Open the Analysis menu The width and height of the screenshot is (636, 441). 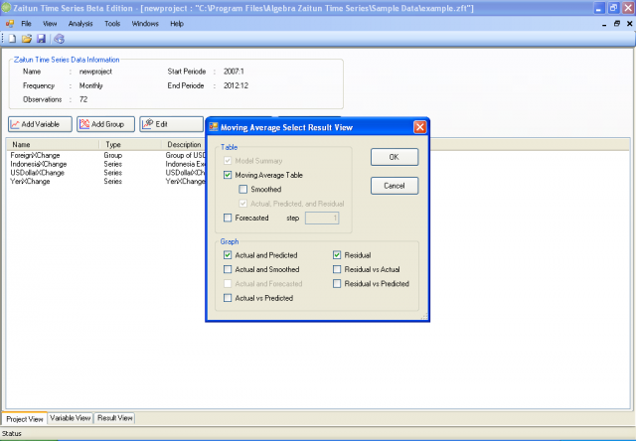pyautogui.click(x=80, y=22)
